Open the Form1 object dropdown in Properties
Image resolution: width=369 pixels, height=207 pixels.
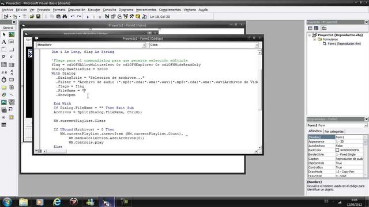pyautogui.click(x=366, y=125)
